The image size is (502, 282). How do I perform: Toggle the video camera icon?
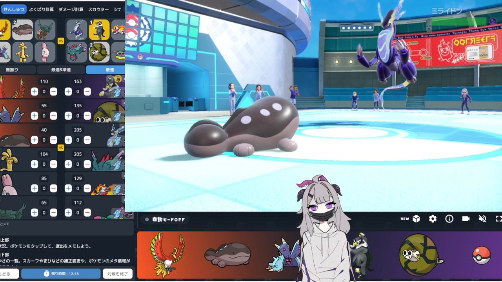[466, 219]
